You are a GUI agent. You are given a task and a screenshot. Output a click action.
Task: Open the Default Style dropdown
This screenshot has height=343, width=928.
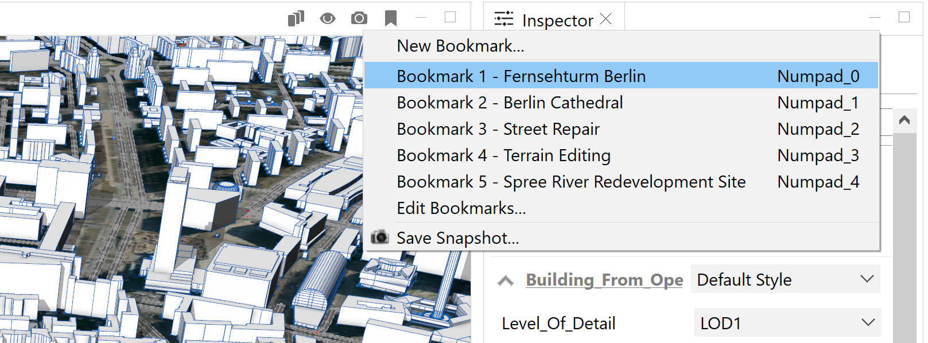point(785,279)
